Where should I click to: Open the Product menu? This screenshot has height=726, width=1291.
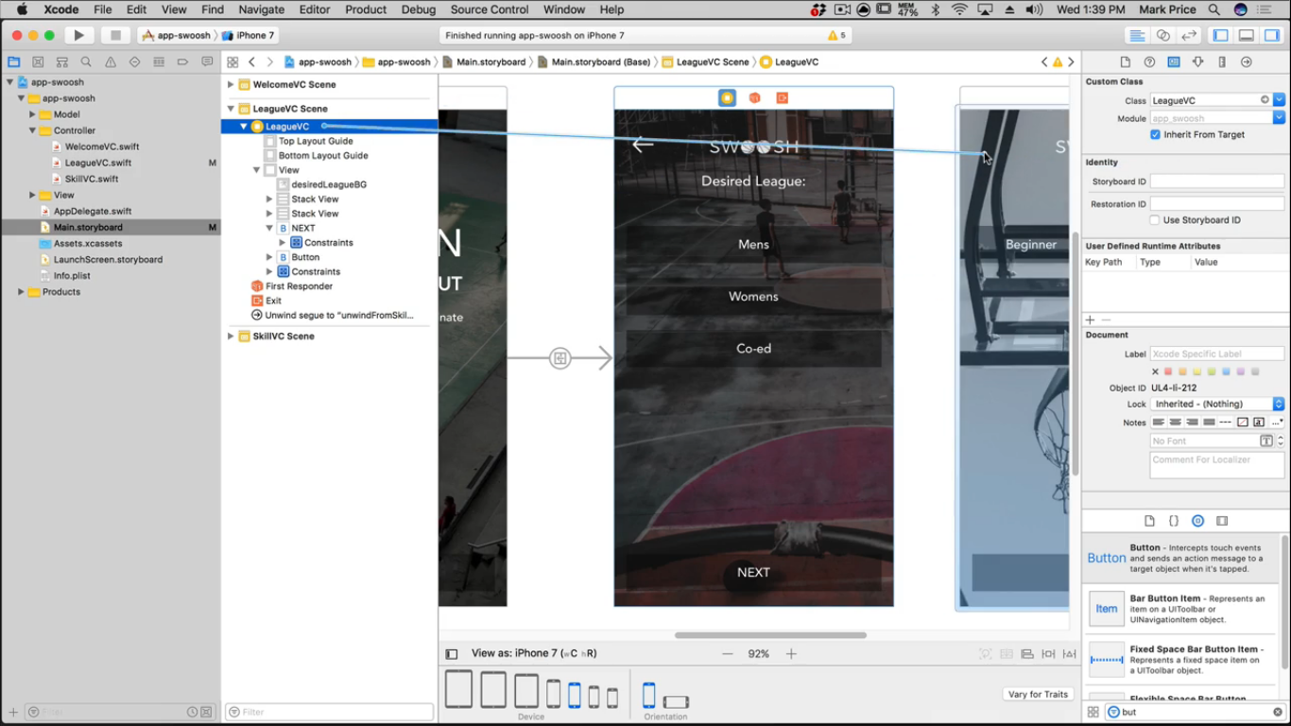pyautogui.click(x=365, y=9)
